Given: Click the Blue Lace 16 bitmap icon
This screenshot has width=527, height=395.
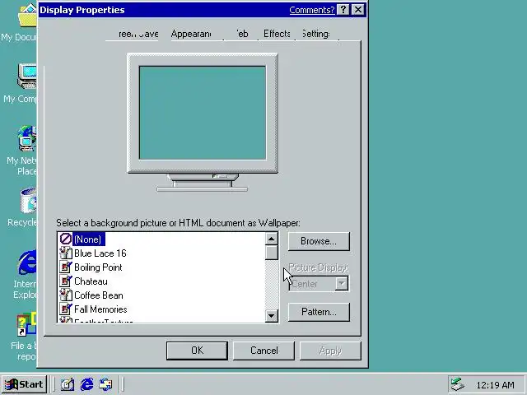Looking at the screenshot, I should pyautogui.click(x=66, y=253).
